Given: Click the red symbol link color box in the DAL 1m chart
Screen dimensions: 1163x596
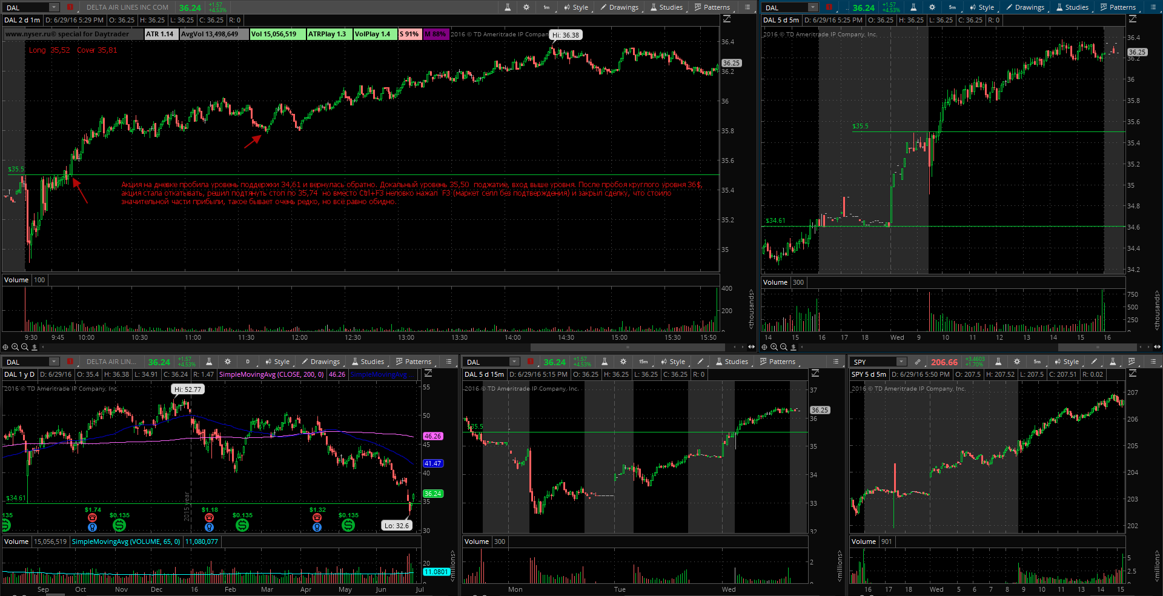Looking at the screenshot, I should tap(70, 7).
